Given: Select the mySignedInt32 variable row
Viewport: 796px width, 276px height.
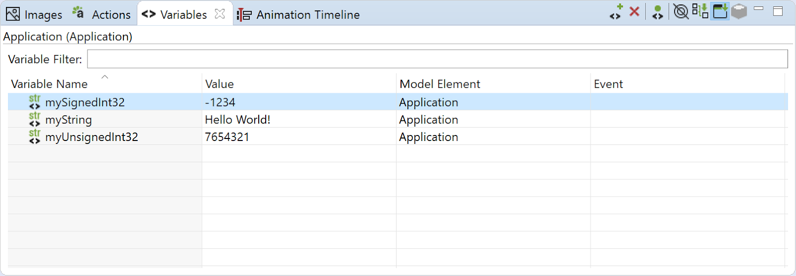Looking at the screenshot, I should [398, 102].
